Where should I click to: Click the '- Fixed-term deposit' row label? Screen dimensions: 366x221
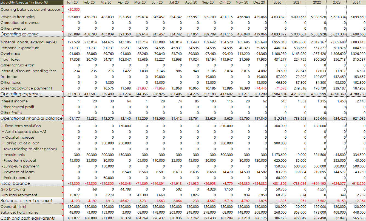click(19, 161)
